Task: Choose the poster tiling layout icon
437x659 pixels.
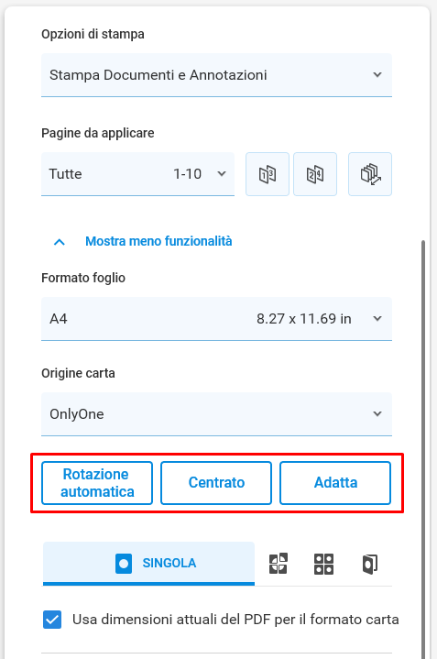Action: click(x=279, y=564)
